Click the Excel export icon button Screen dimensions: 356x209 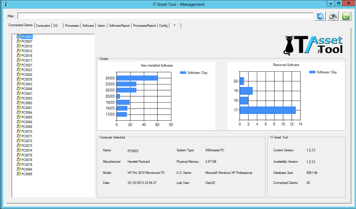coord(346,16)
